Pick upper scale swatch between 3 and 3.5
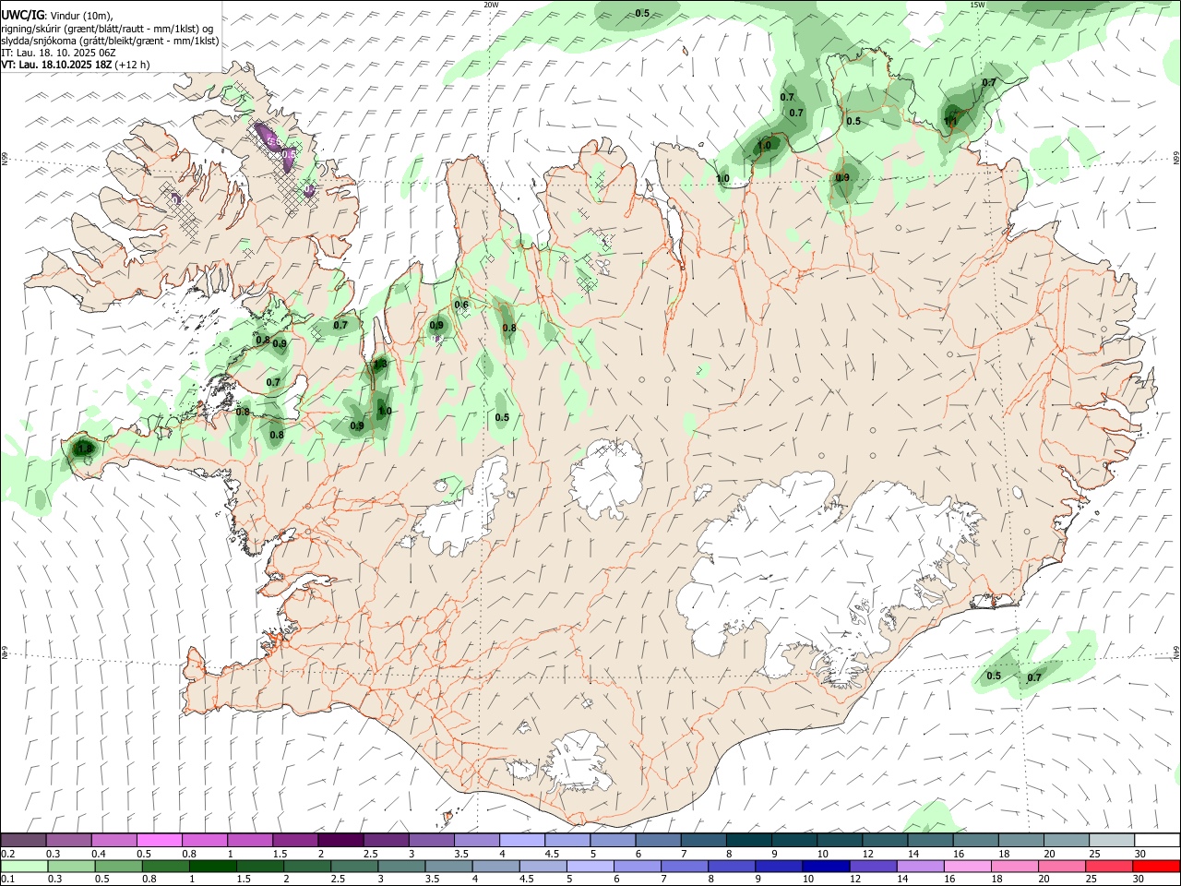Screen dimensions: 1181x886 pos(431,841)
